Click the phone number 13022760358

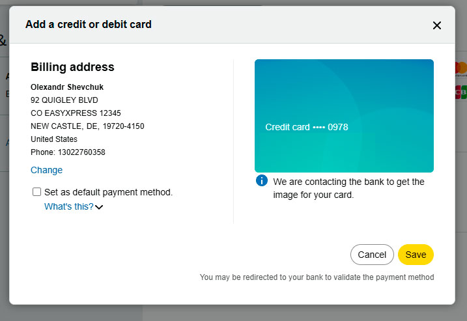coord(81,152)
